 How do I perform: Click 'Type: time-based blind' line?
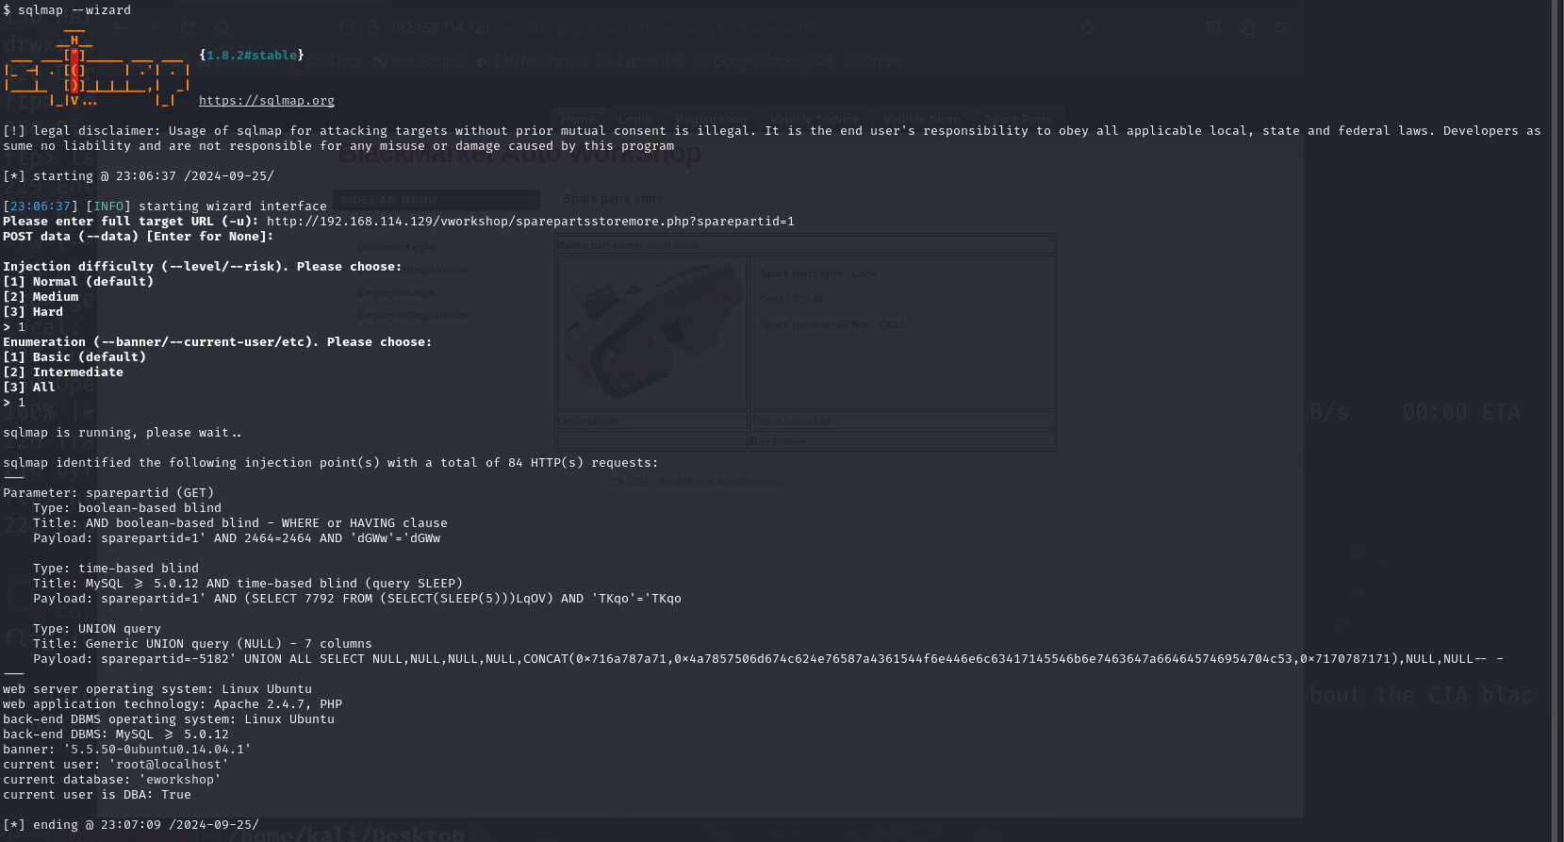pos(116,568)
